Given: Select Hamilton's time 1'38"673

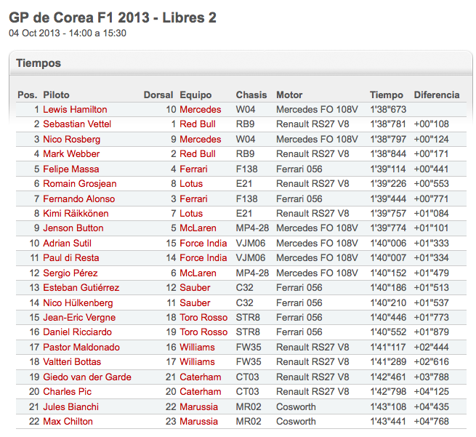Looking at the screenshot, I should pos(388,109).
